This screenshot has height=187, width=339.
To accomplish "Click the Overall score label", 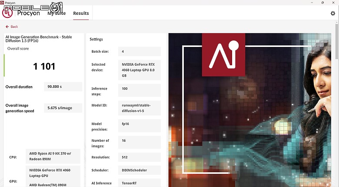I will [18, 48].
